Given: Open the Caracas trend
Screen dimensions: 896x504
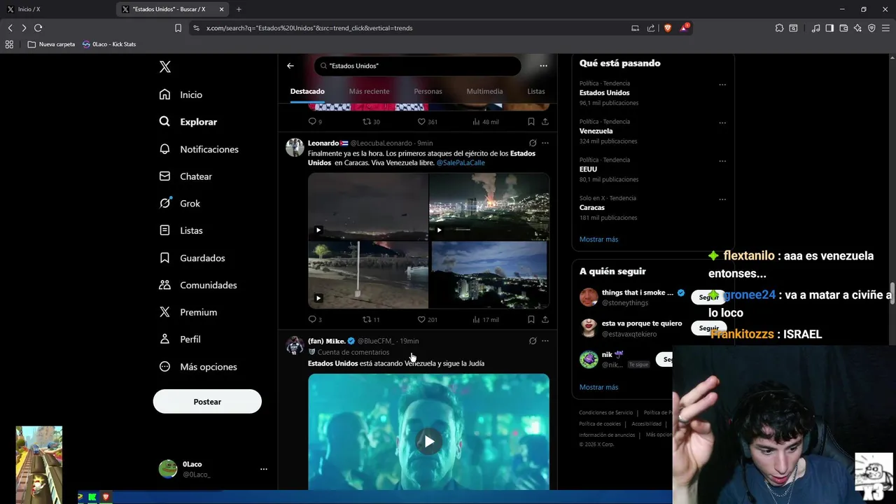Looking at the screenshot, I should pyautogui.click(x=591, y=208).
